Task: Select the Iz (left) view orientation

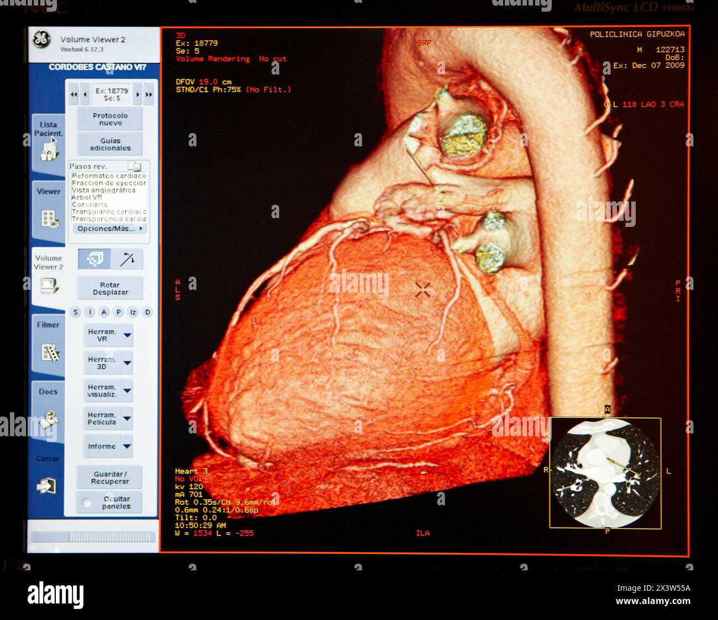Action: coord(133,312)
